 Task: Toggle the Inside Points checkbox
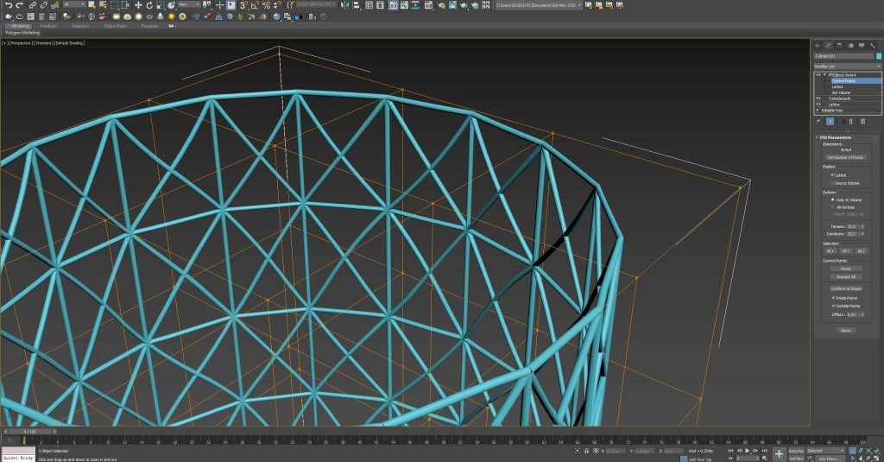pos(833,298)
